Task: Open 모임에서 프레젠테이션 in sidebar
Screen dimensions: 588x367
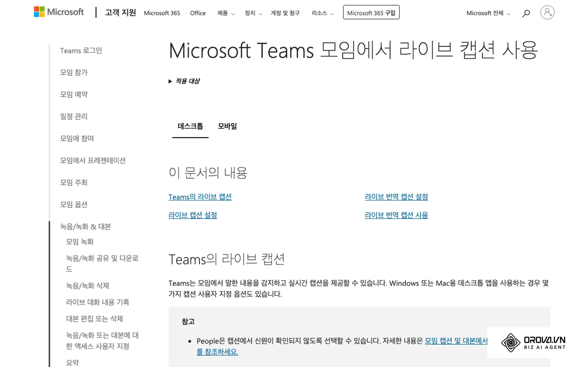Action: (x=93, y=161)
